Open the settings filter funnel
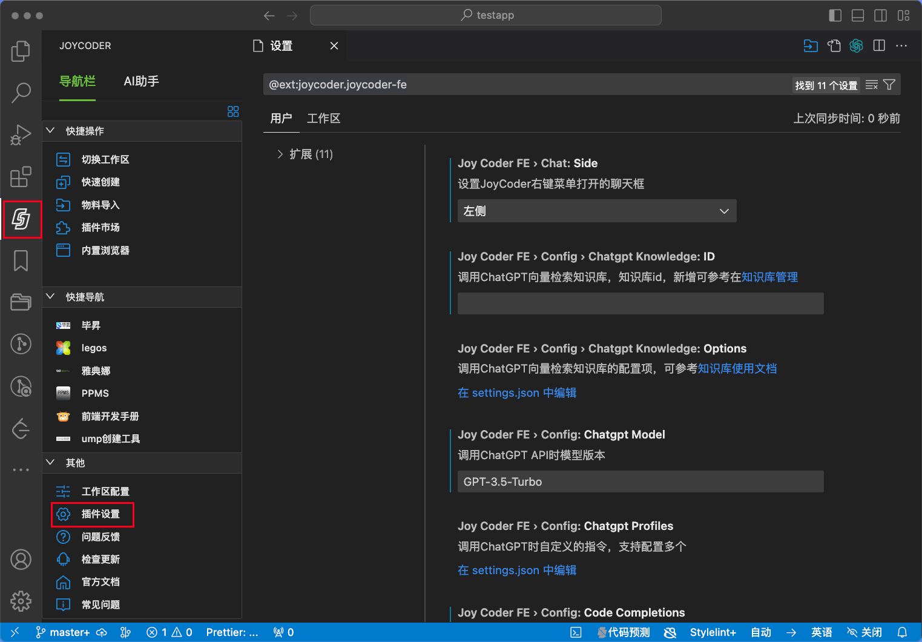 pos(889,85)
